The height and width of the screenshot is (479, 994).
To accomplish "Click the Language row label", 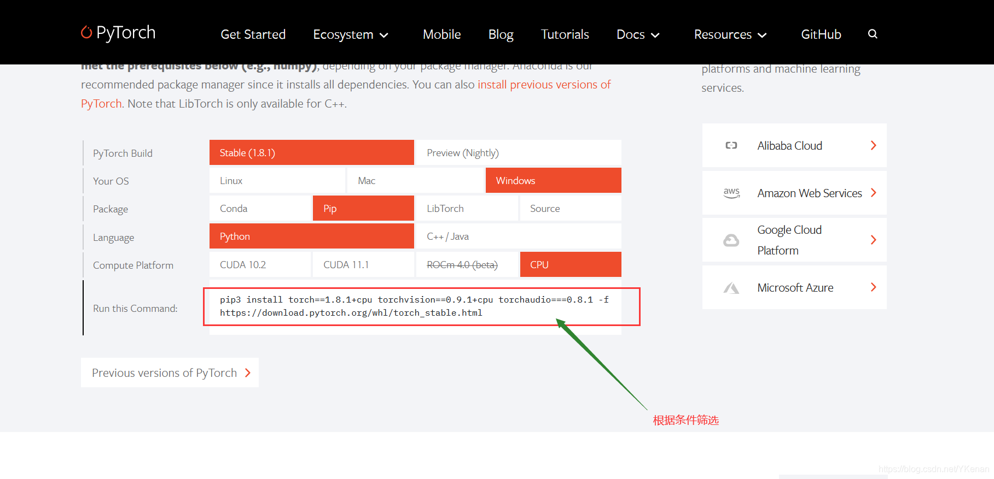I will click(x=113, y=238).
